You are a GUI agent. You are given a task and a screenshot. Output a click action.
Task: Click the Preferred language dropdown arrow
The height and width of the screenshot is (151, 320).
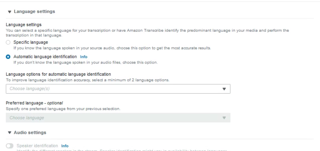(224, 118)
